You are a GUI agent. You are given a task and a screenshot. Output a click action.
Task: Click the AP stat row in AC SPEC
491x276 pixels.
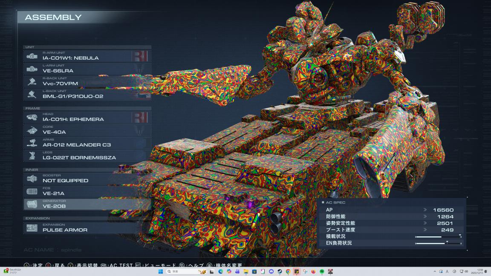(x=392, y=210)
